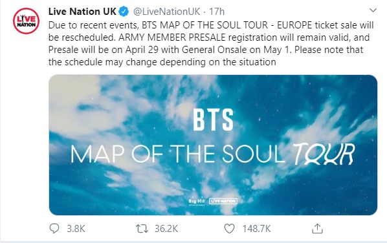Viewport: 387px width, 243px height.
Task: Click the Live Nation logo in image
Action: [223, 201]
